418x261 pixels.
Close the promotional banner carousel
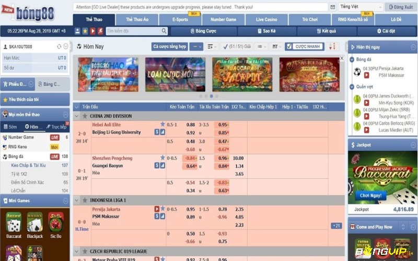[x=342, y=58]
